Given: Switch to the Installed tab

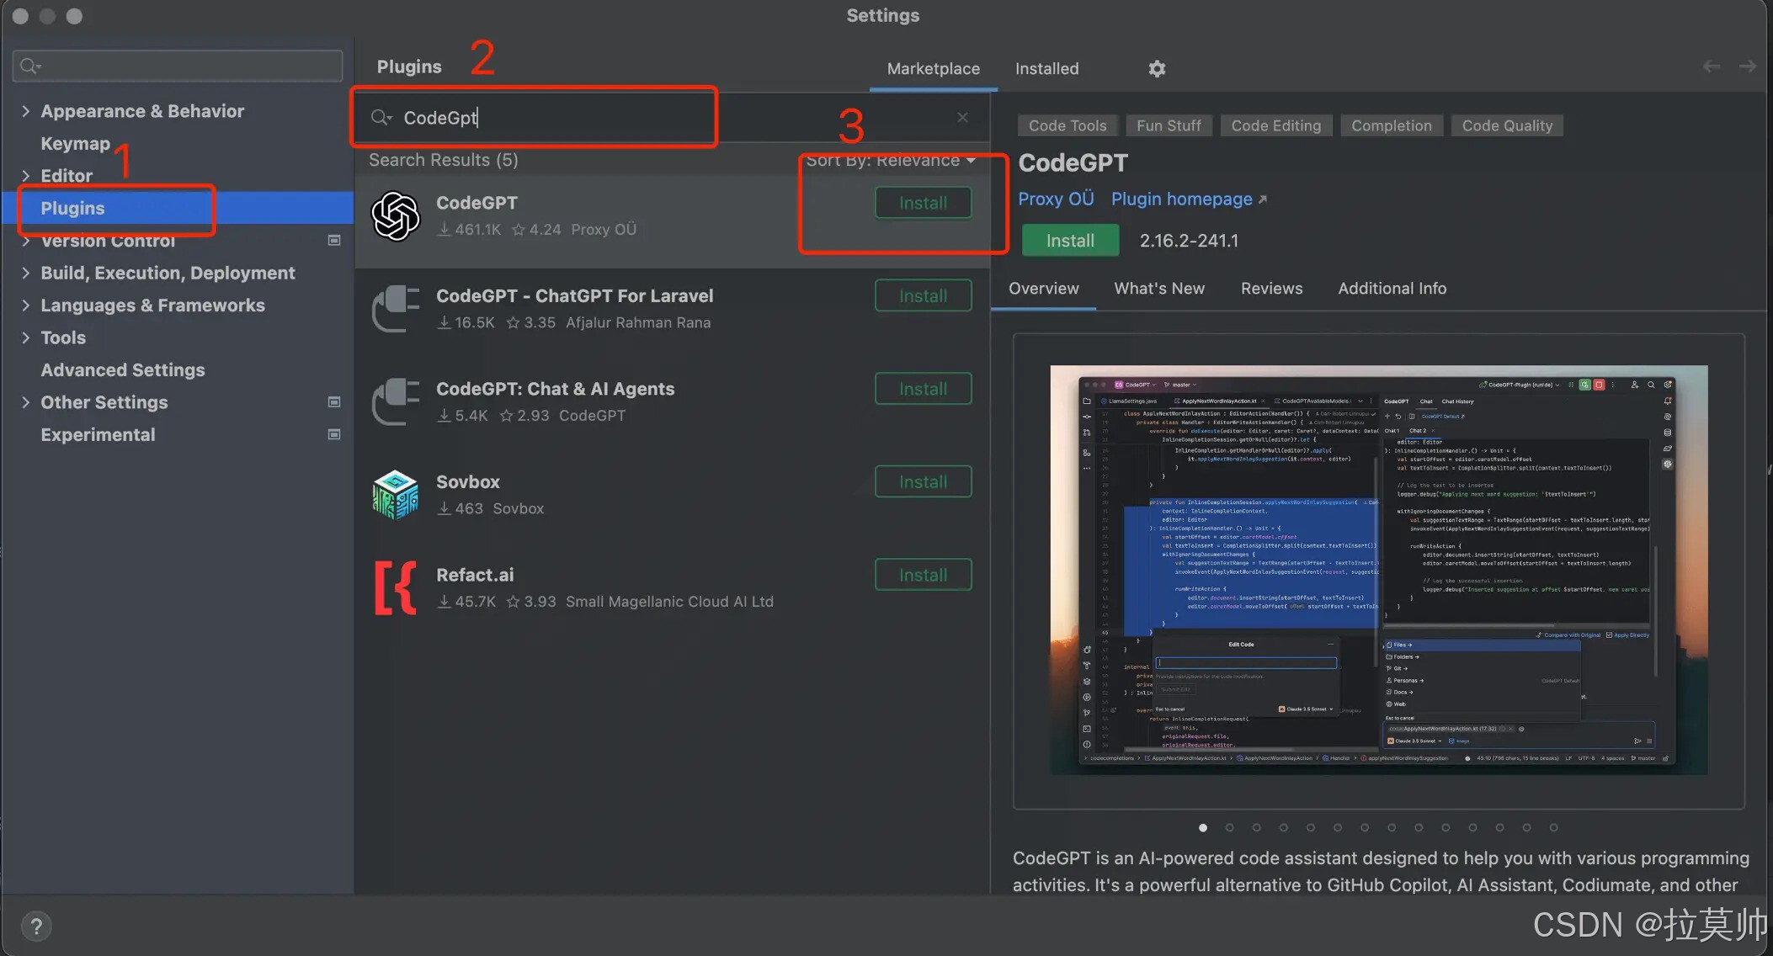Looking at the screenshot, I should (1046, 69).
